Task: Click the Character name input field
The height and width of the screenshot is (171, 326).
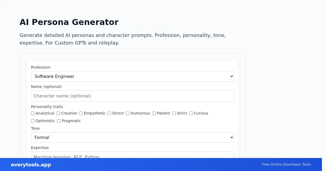Action: (x=132, y=96)
